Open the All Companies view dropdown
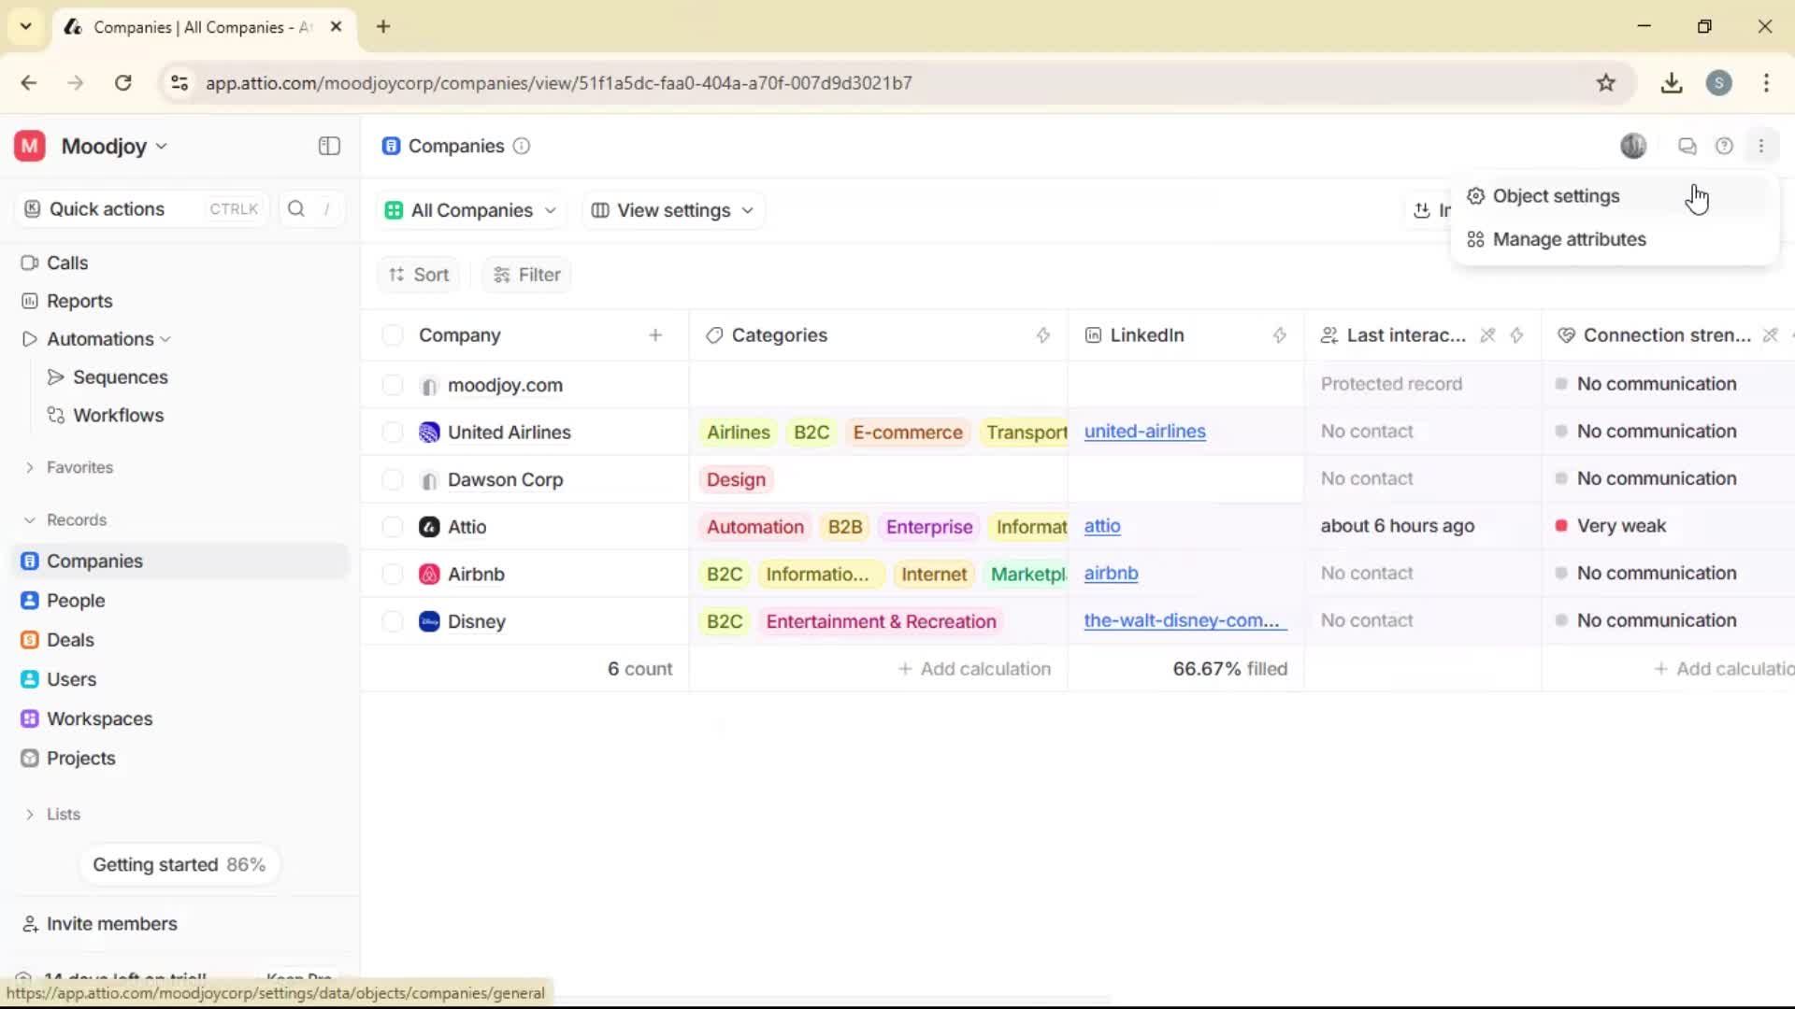 point(471,210)
